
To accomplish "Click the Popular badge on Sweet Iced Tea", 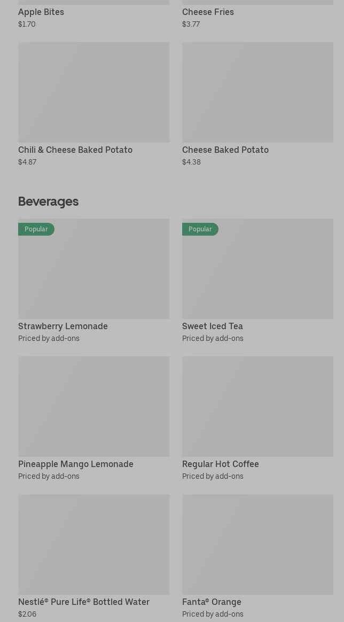I will pos(200,229).
